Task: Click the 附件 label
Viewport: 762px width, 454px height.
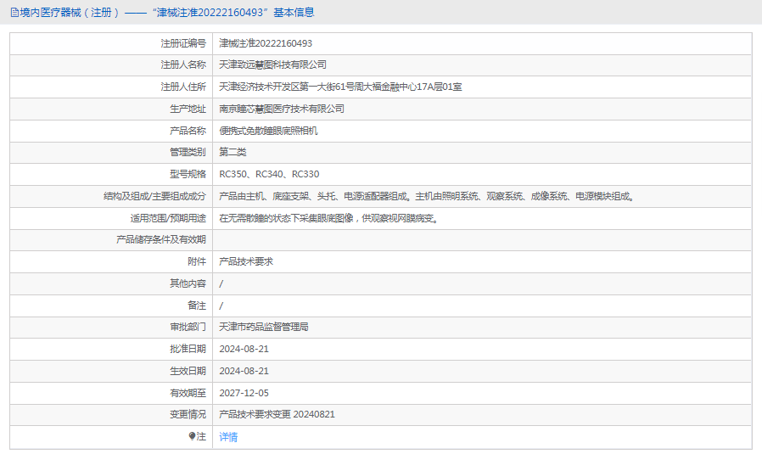Action: (197, 261)
